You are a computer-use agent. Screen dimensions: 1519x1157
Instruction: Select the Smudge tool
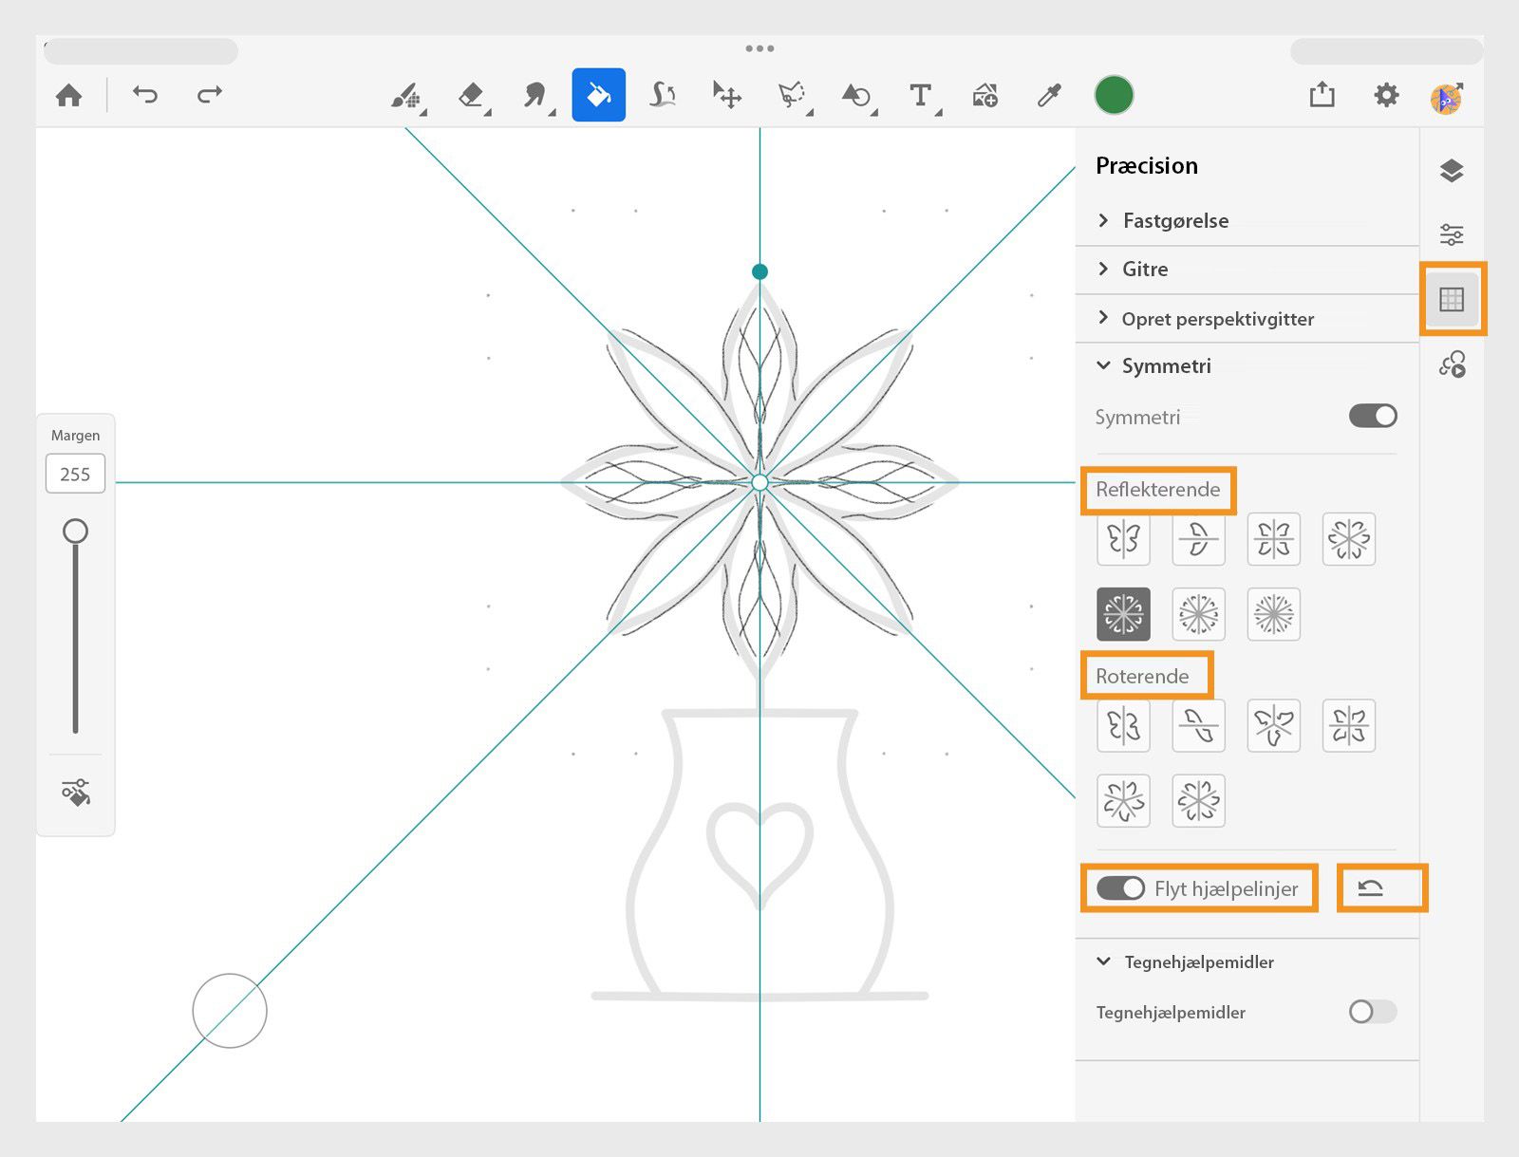pyautogui.click(x=535, y=95)
